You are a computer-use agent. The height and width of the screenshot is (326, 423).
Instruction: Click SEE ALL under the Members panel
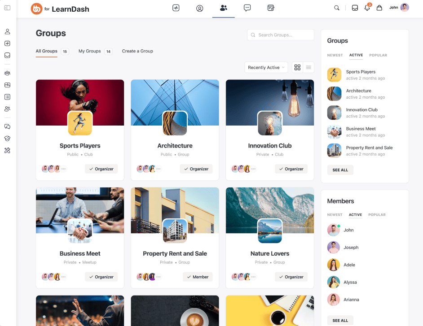click(340, 320)
